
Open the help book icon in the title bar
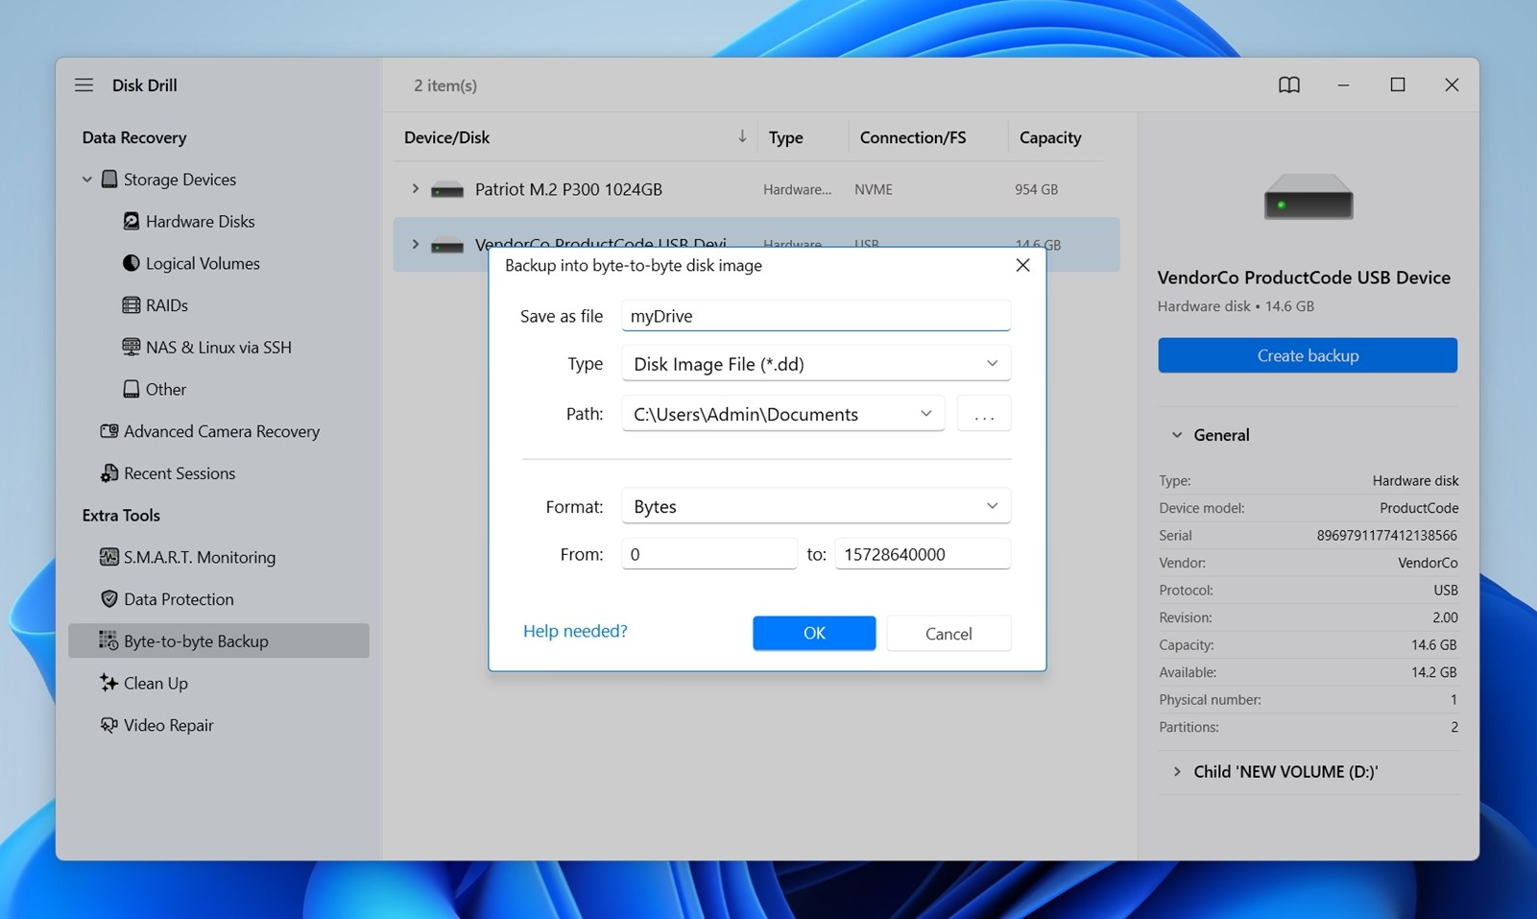(1288, 85)
